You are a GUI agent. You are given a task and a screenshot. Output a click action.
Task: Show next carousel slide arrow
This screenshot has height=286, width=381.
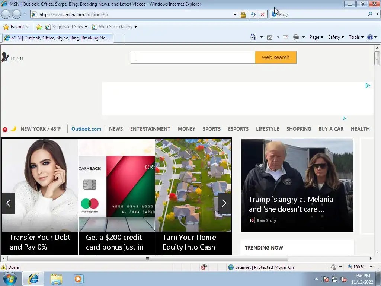tap(224, 203)
